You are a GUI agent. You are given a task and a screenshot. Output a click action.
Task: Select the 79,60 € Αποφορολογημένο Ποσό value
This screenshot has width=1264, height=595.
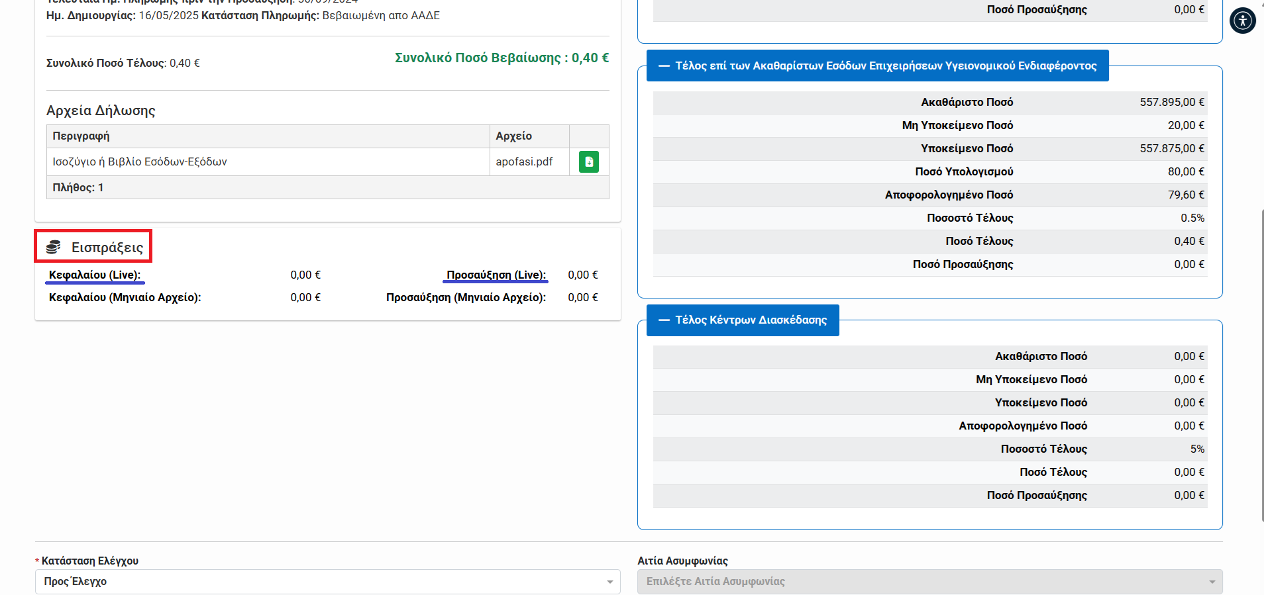point(1186,195)
